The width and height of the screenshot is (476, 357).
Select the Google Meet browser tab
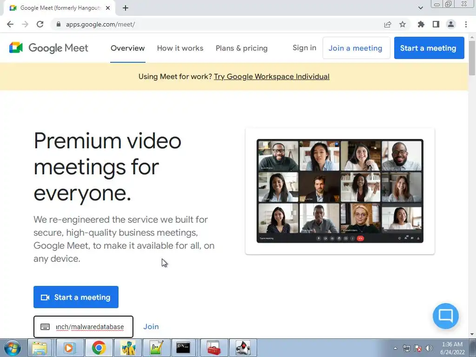pos(60,8)
